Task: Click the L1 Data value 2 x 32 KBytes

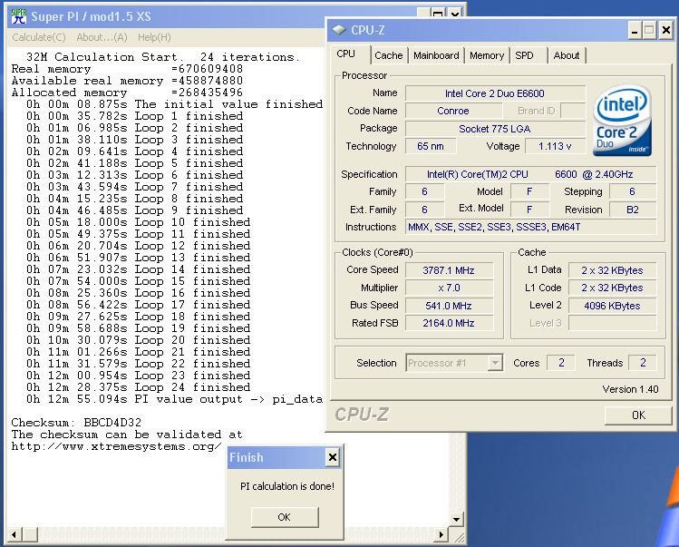Action: [x=612, y=270]
